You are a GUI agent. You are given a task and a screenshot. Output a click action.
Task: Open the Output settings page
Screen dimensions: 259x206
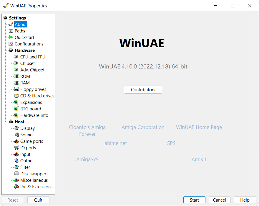tap(27, 161)
